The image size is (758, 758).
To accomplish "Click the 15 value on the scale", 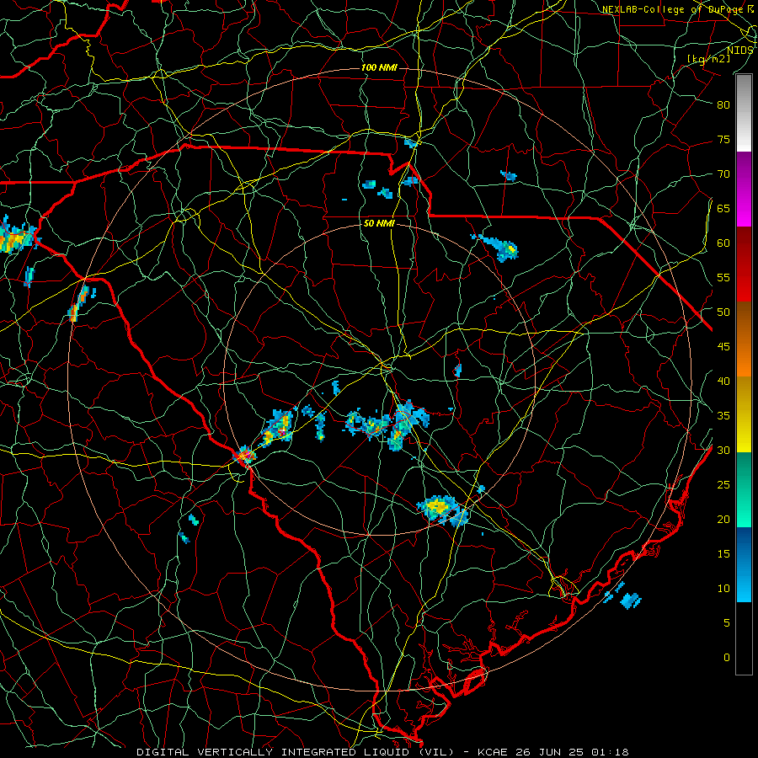I will (723, 554).
